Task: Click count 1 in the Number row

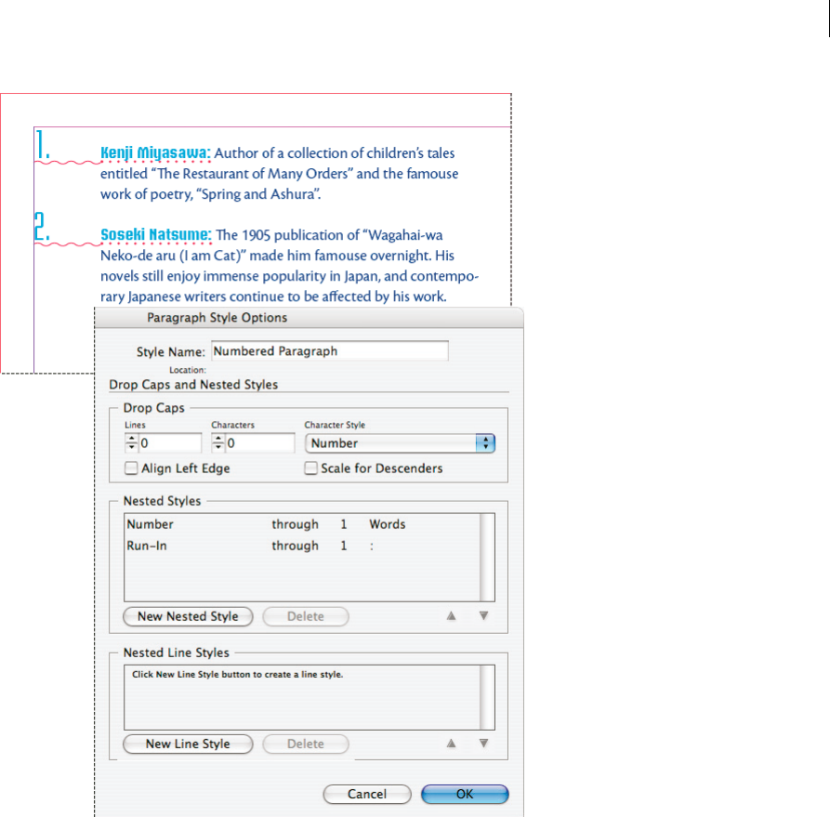Action: 344,524
